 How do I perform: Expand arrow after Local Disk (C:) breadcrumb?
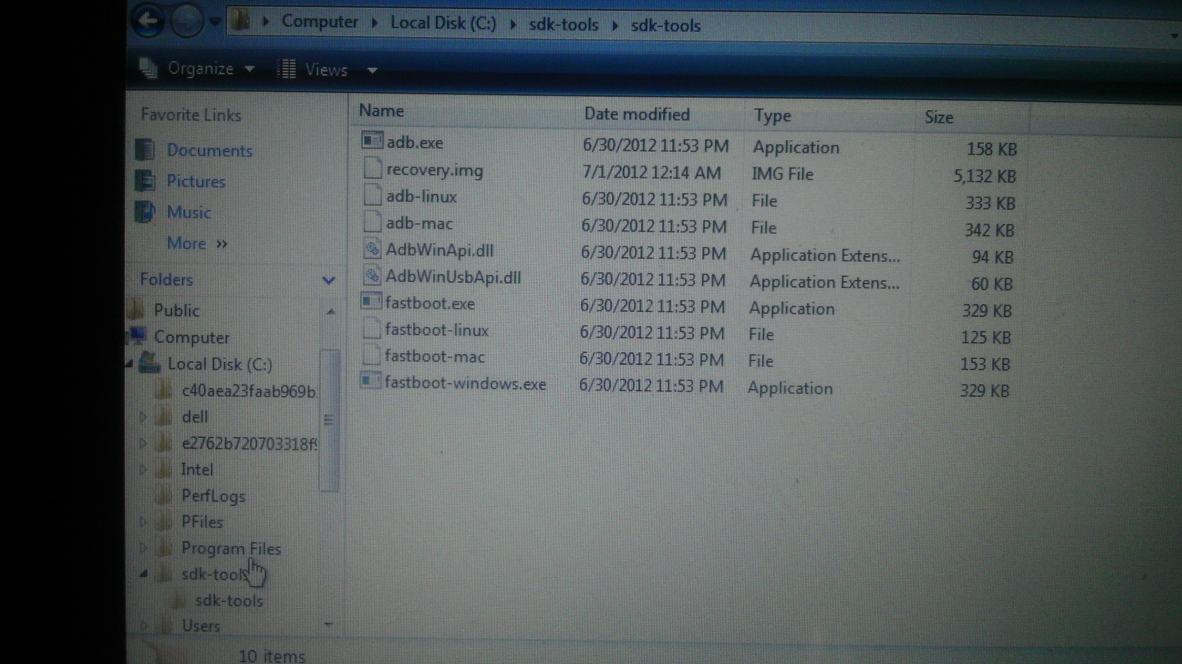pyautogui.click(x=513, y=24)
